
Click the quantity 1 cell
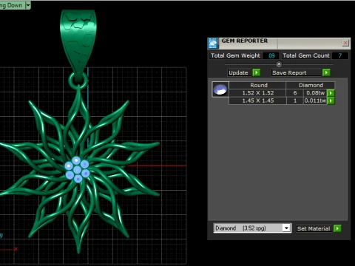pos(295,100)
